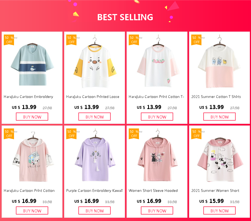Buy the Harajuku Cartoon Embroidery tee now
The width and height of the screenshot is (251, 221).
point(32,117)
